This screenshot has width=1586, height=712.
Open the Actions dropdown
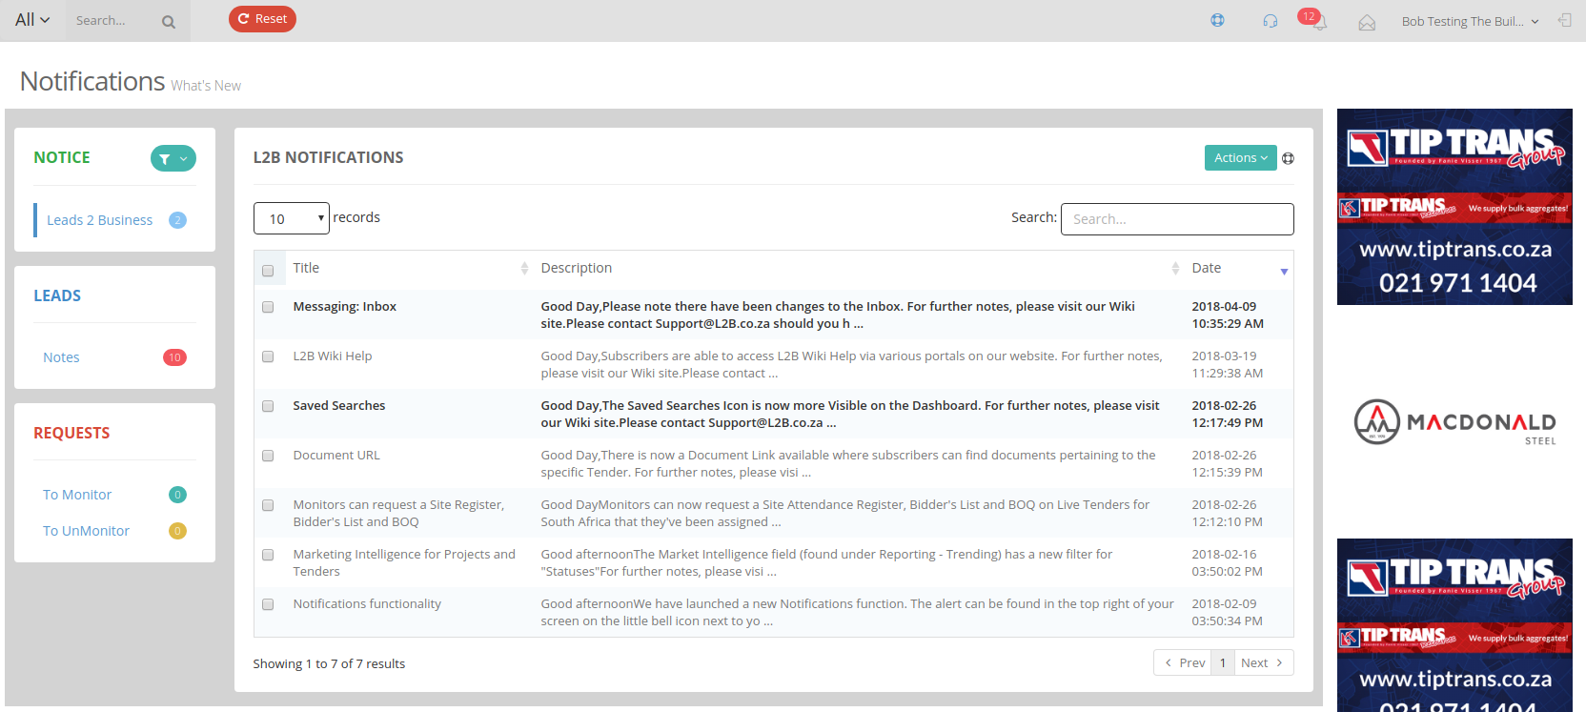pyautogui.click(x=1240, y=158)
